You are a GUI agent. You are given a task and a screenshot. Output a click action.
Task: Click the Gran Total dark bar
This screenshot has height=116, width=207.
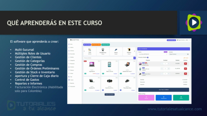(164, 90)
